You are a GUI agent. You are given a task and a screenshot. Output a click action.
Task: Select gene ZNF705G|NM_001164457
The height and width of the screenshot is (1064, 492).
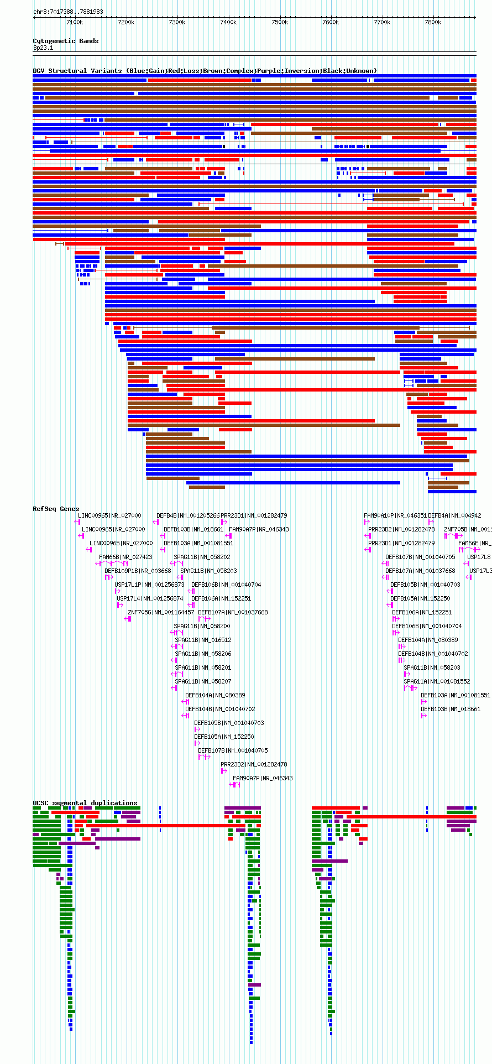pyautogui.click(x=161, y=612)
